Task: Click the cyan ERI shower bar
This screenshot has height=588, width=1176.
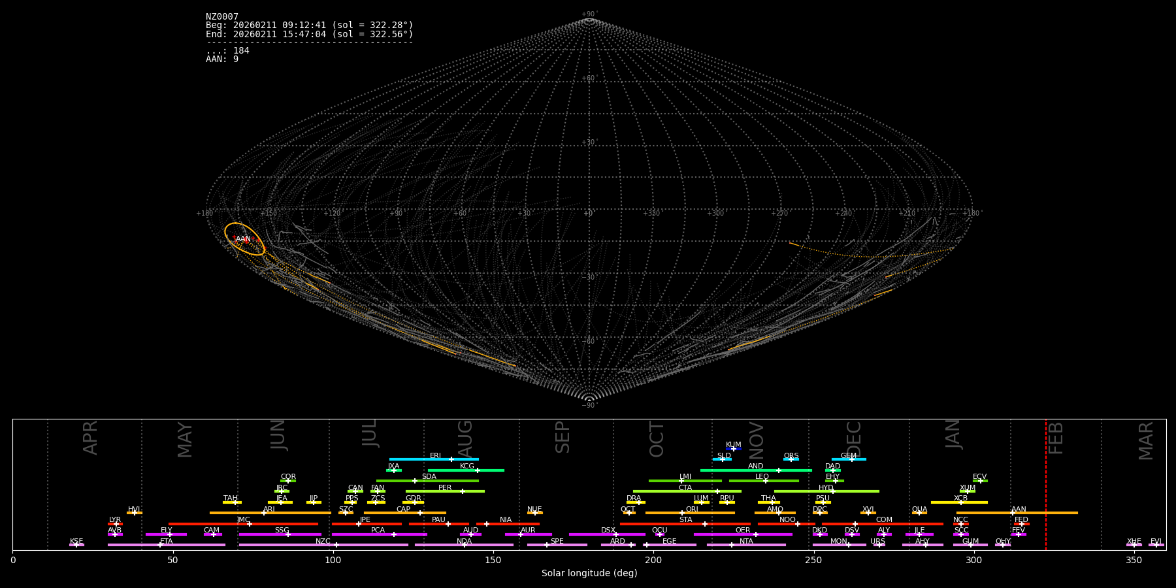Action: (434, 459)
